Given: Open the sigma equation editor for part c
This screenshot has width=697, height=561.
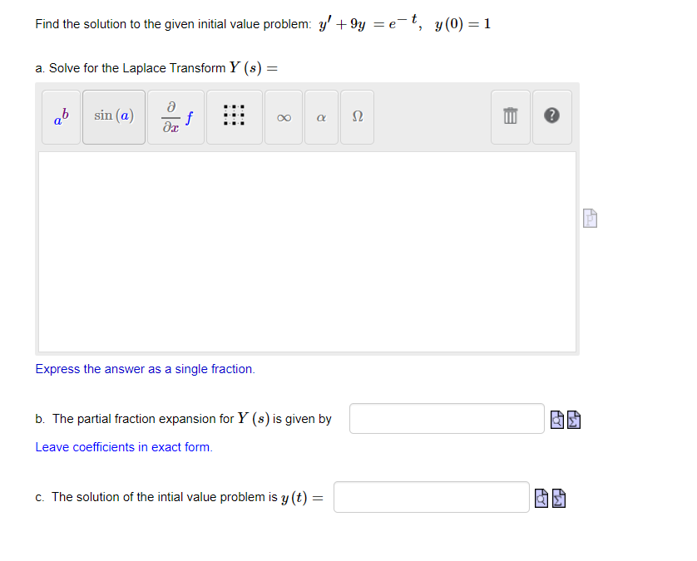Looking at the screenshot, I should coord(558,497).
